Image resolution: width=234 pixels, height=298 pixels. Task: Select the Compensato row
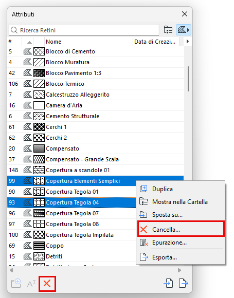[x=95, y=148]
